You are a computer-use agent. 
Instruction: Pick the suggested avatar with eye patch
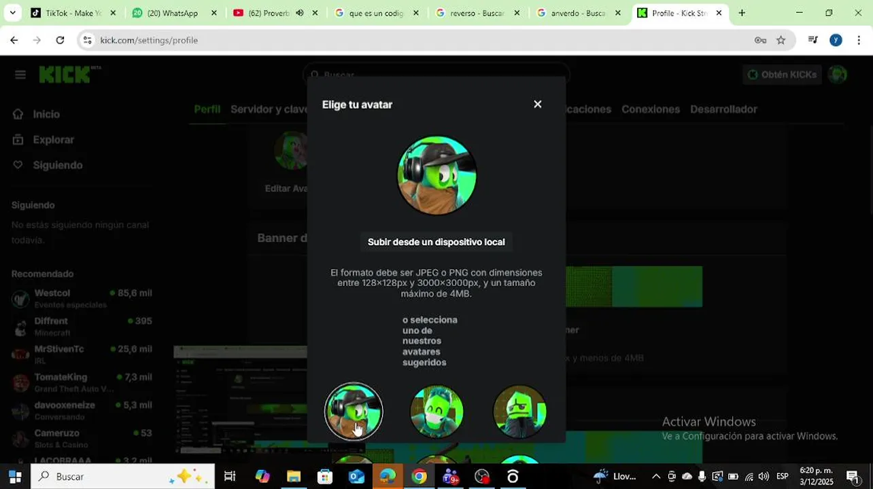coord(519,412)
